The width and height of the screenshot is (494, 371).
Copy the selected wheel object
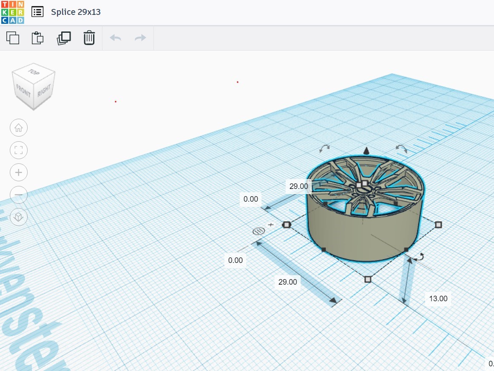point(13,38)
